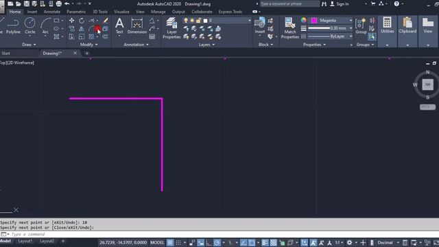
Task: Click the Clipboard panel button
Action: 407,26
